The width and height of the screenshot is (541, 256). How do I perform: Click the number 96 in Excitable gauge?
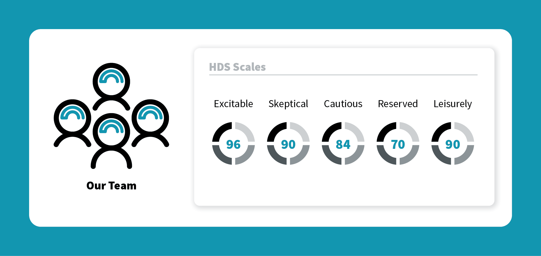pyautogui.click(x=233, y=144)
